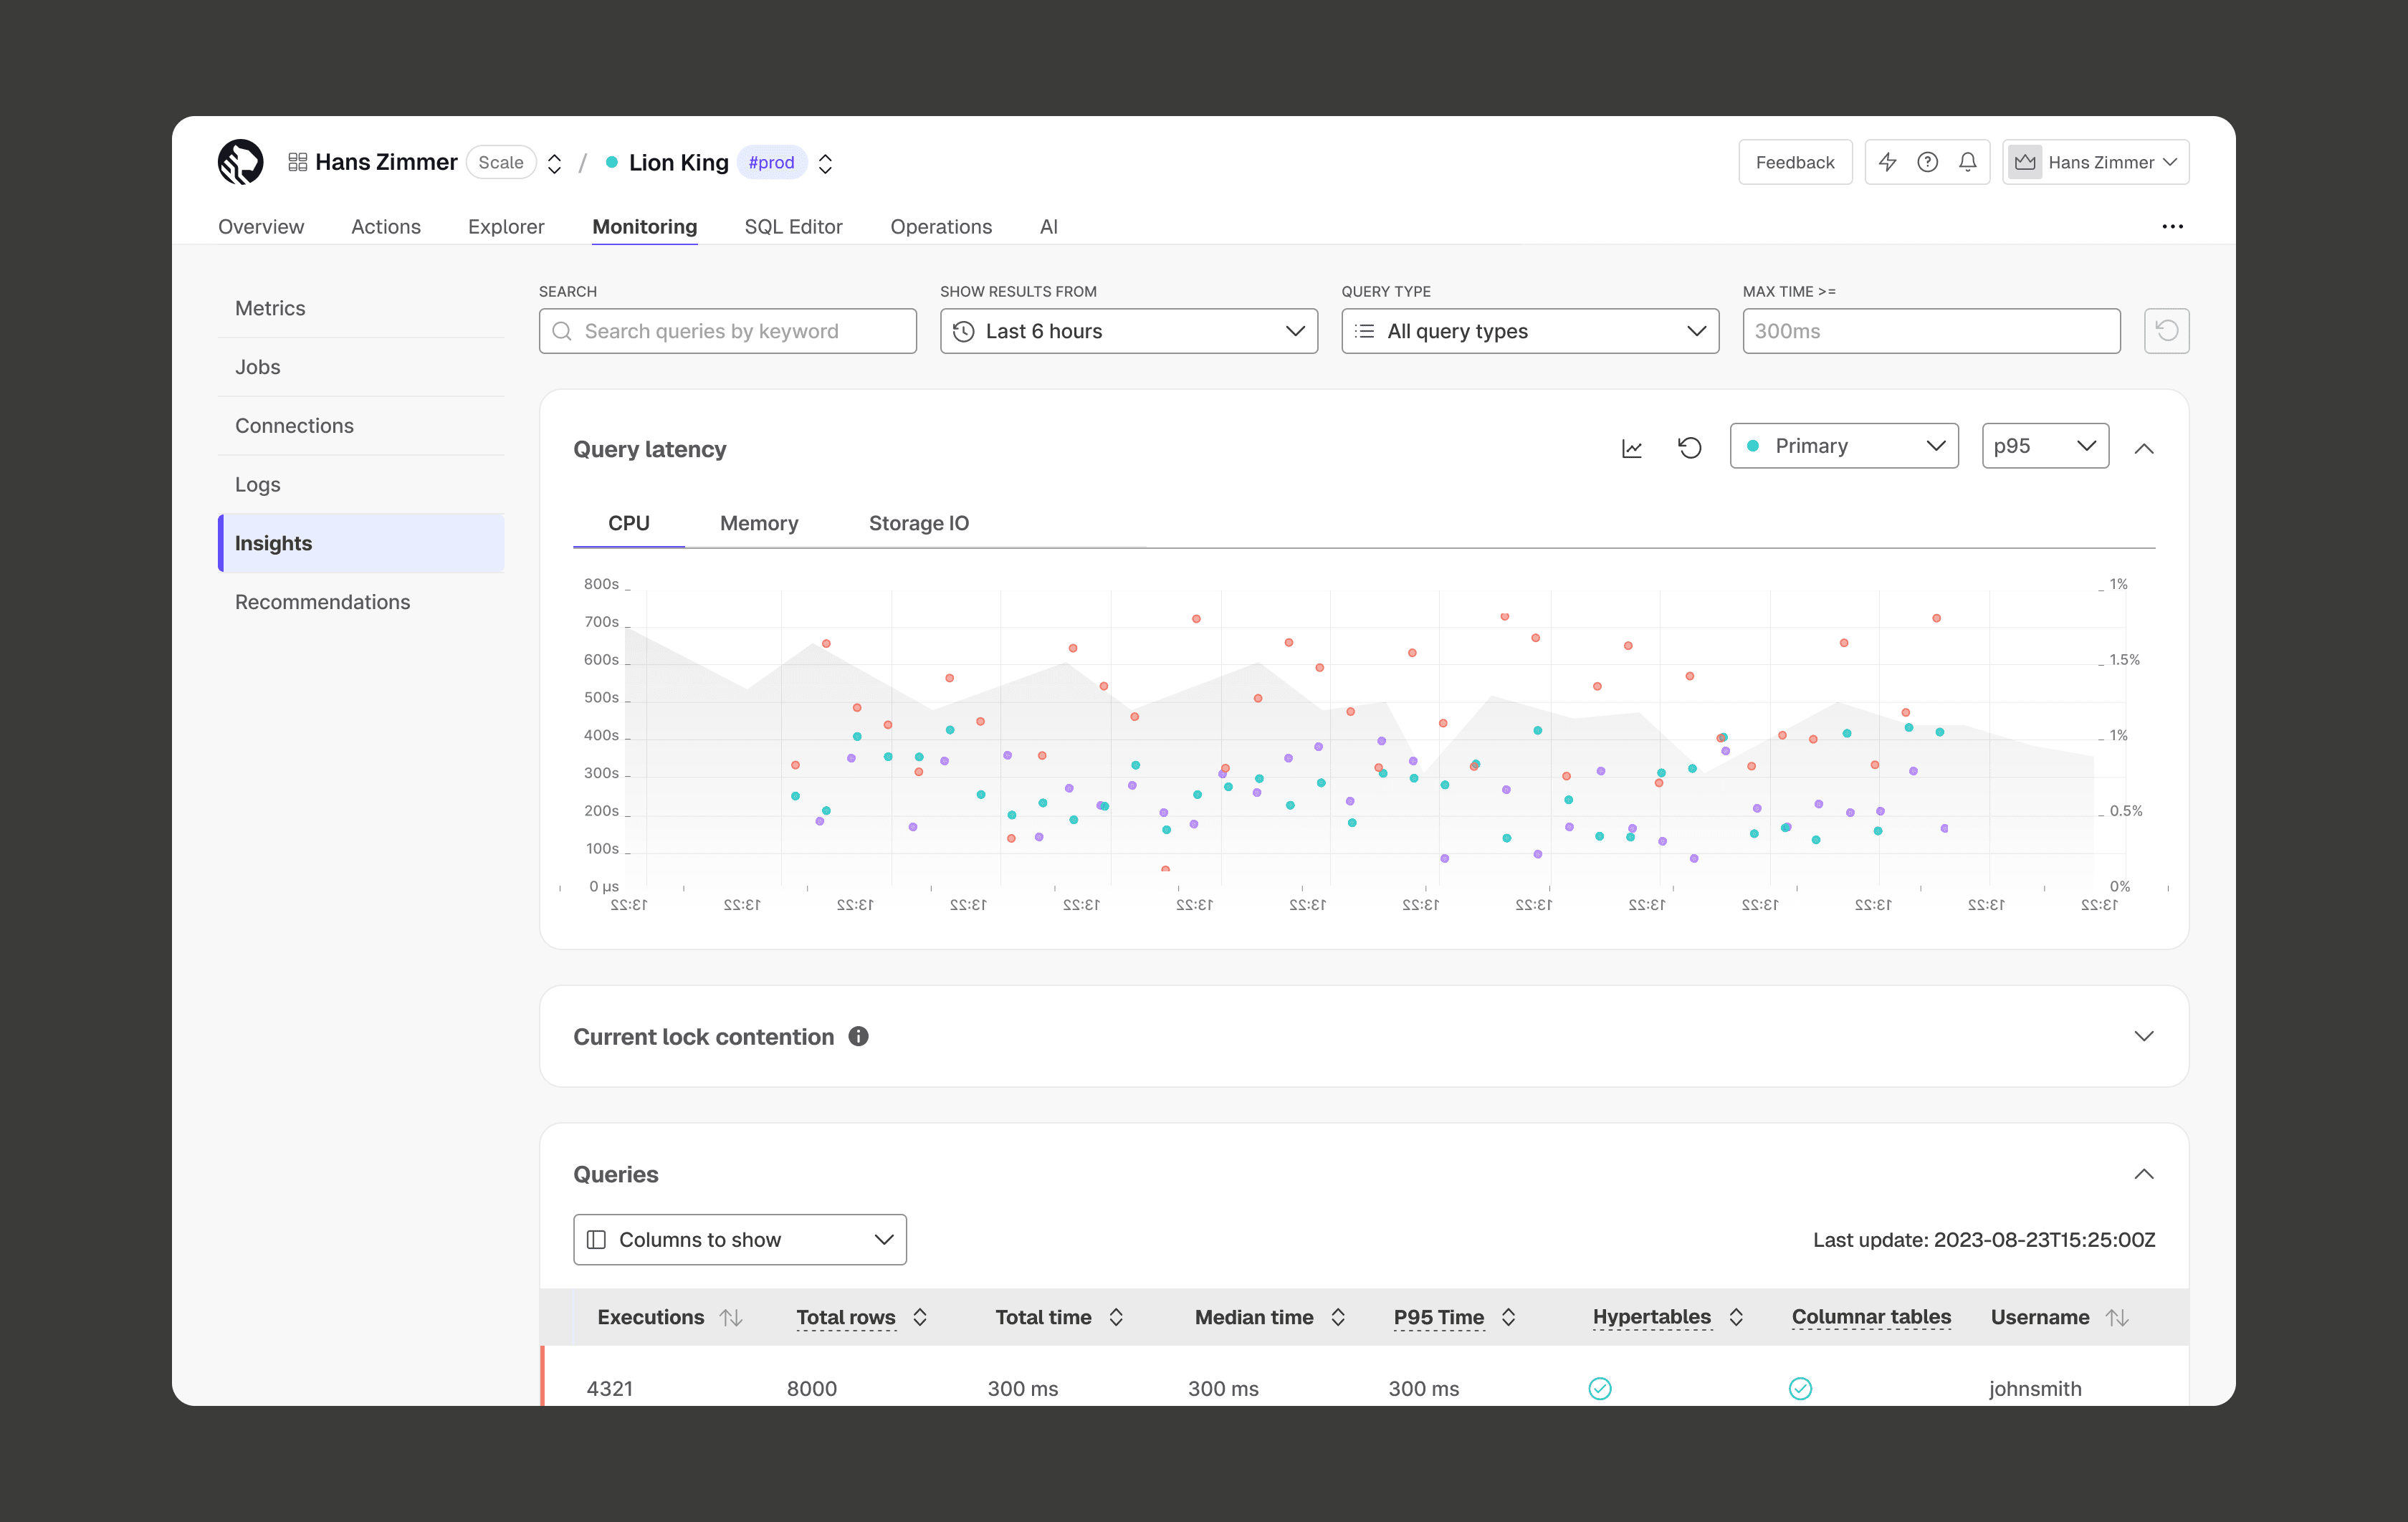
Task: Sort by Hypertables column
Action: 1736,1318
